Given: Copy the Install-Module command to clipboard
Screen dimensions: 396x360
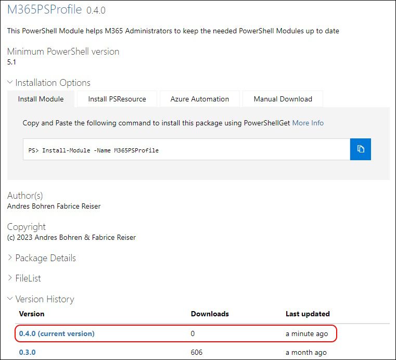Looking at the screenshot, I should click(x=361, y=149).
